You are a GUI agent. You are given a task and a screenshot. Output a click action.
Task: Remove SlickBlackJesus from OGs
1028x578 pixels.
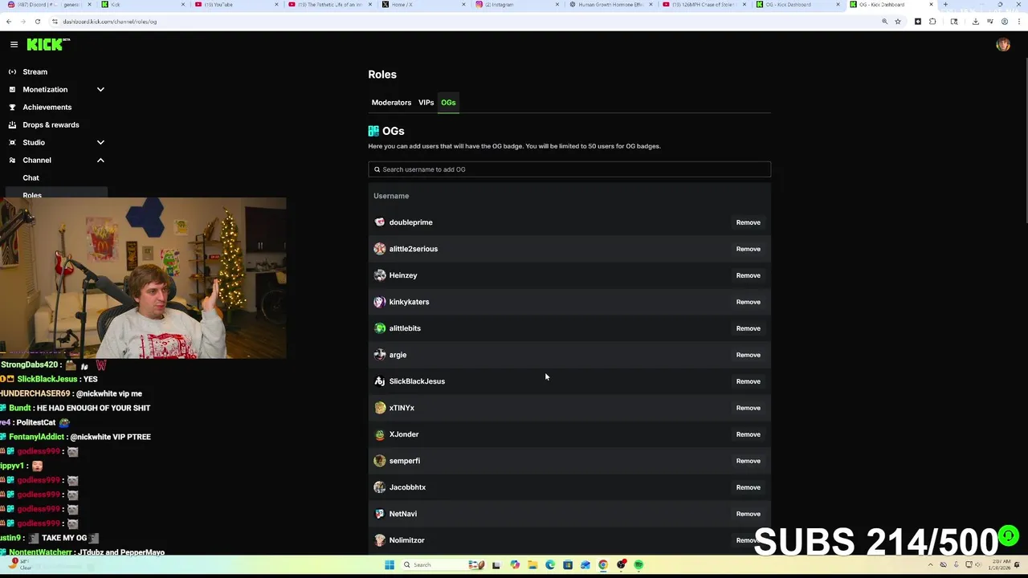[x=748, y=381]
